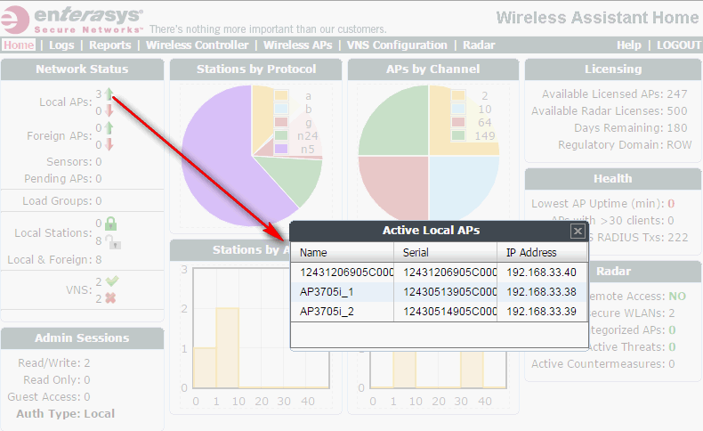This screenshot has height=431, width=703.
Task: Click serial 12430514905C000
Action: pyautogui.click(x=449, y=312)
